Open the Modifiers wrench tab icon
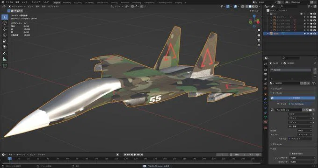Image resolution: width=318 pixels, height=168 pixels. click(266, 99)
